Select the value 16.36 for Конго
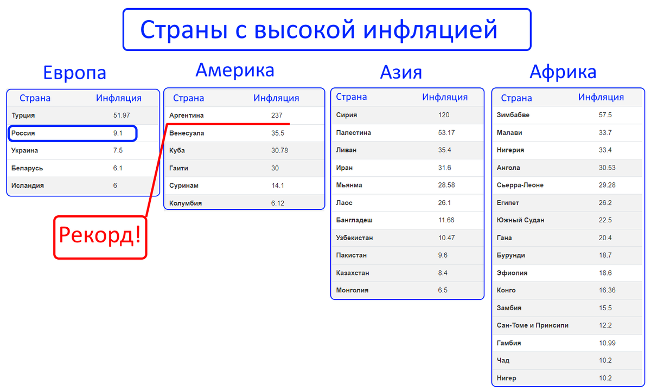 [608, 290]
